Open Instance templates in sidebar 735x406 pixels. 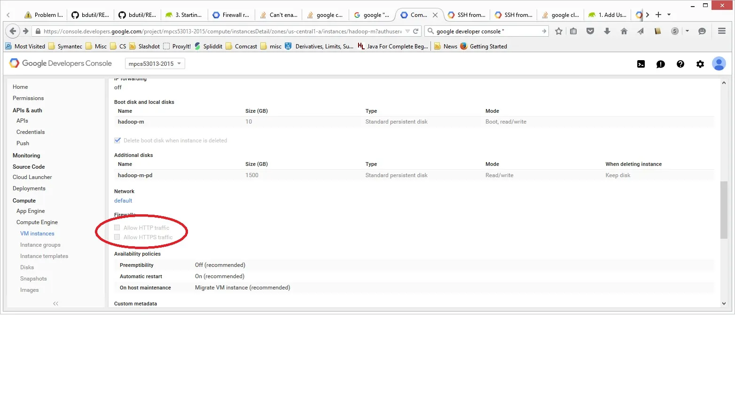(x=44, y=256)
